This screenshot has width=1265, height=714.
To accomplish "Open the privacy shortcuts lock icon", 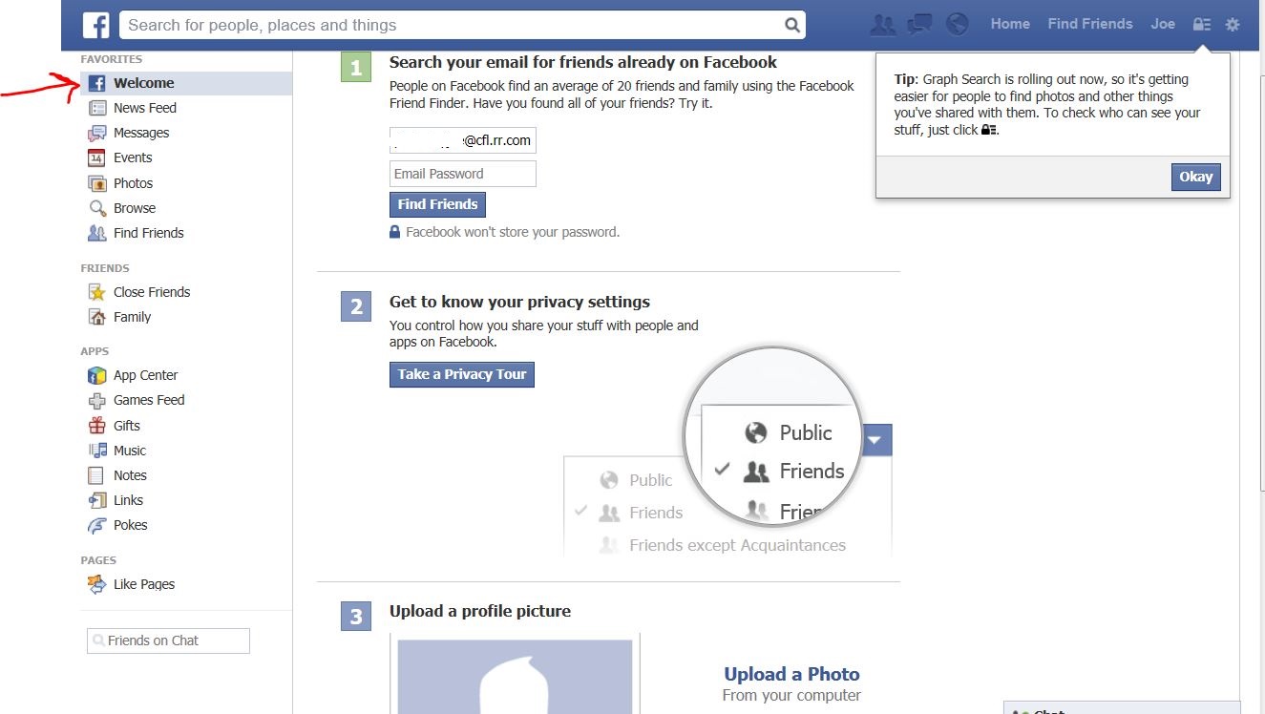I will click(x=1202, y=25).
